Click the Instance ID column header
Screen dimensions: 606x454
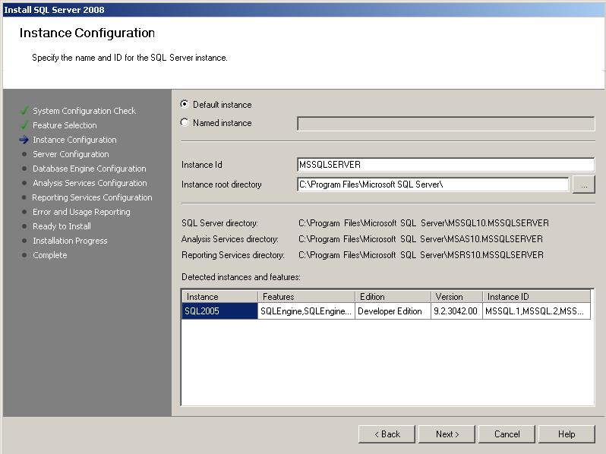[537, 297]
